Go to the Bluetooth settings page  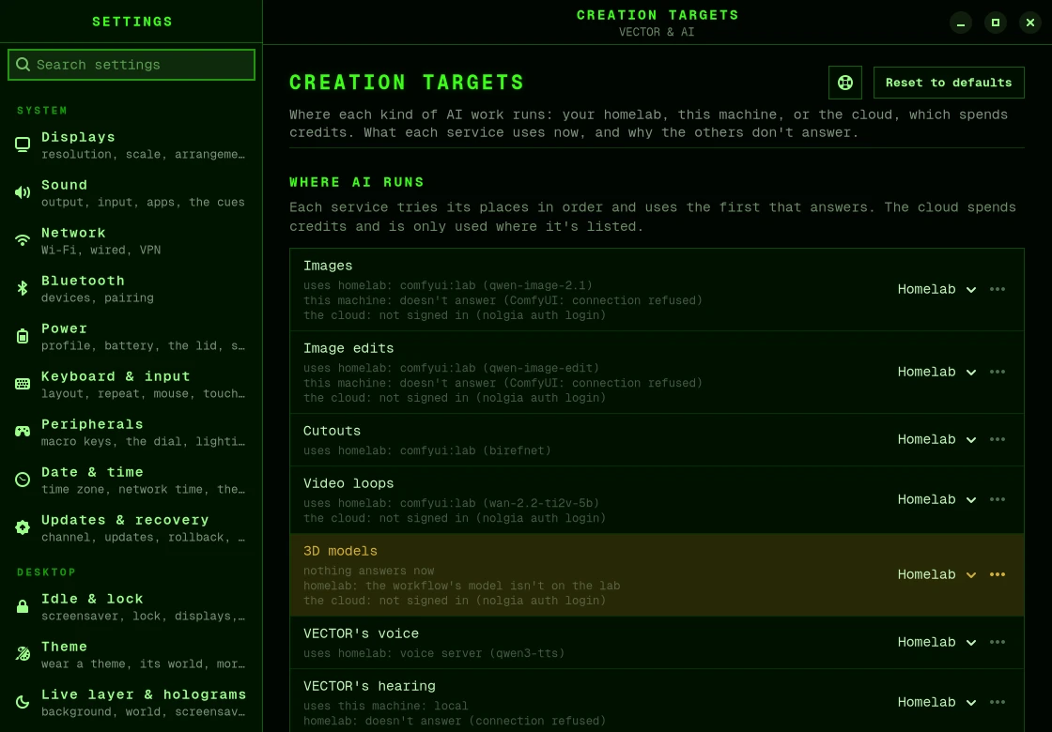click(131, 288)
